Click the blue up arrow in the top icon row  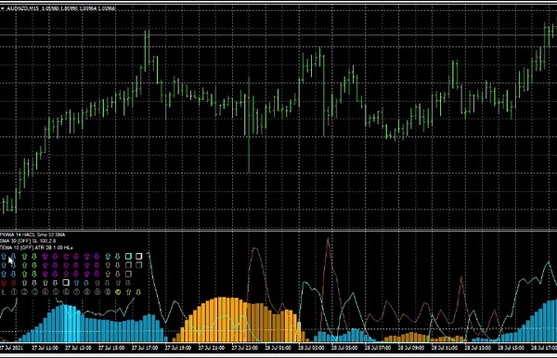(x=4, y=257)
